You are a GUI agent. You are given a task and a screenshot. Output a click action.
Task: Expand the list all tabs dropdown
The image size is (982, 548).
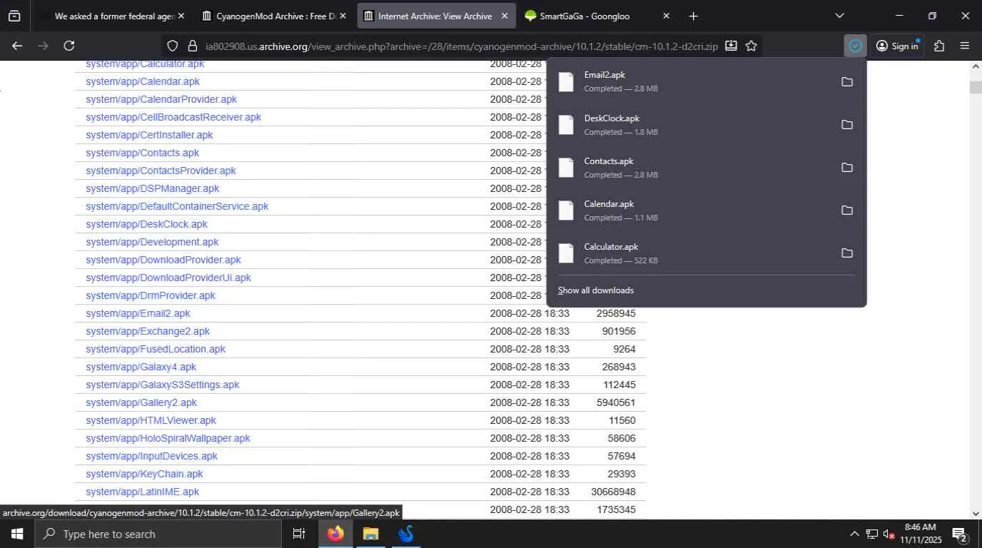coord(839,16)
